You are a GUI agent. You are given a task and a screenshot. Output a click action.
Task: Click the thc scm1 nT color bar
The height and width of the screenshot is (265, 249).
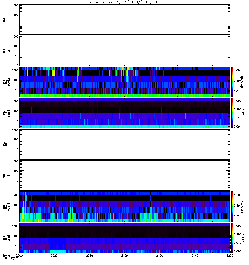tap(232, 238)
